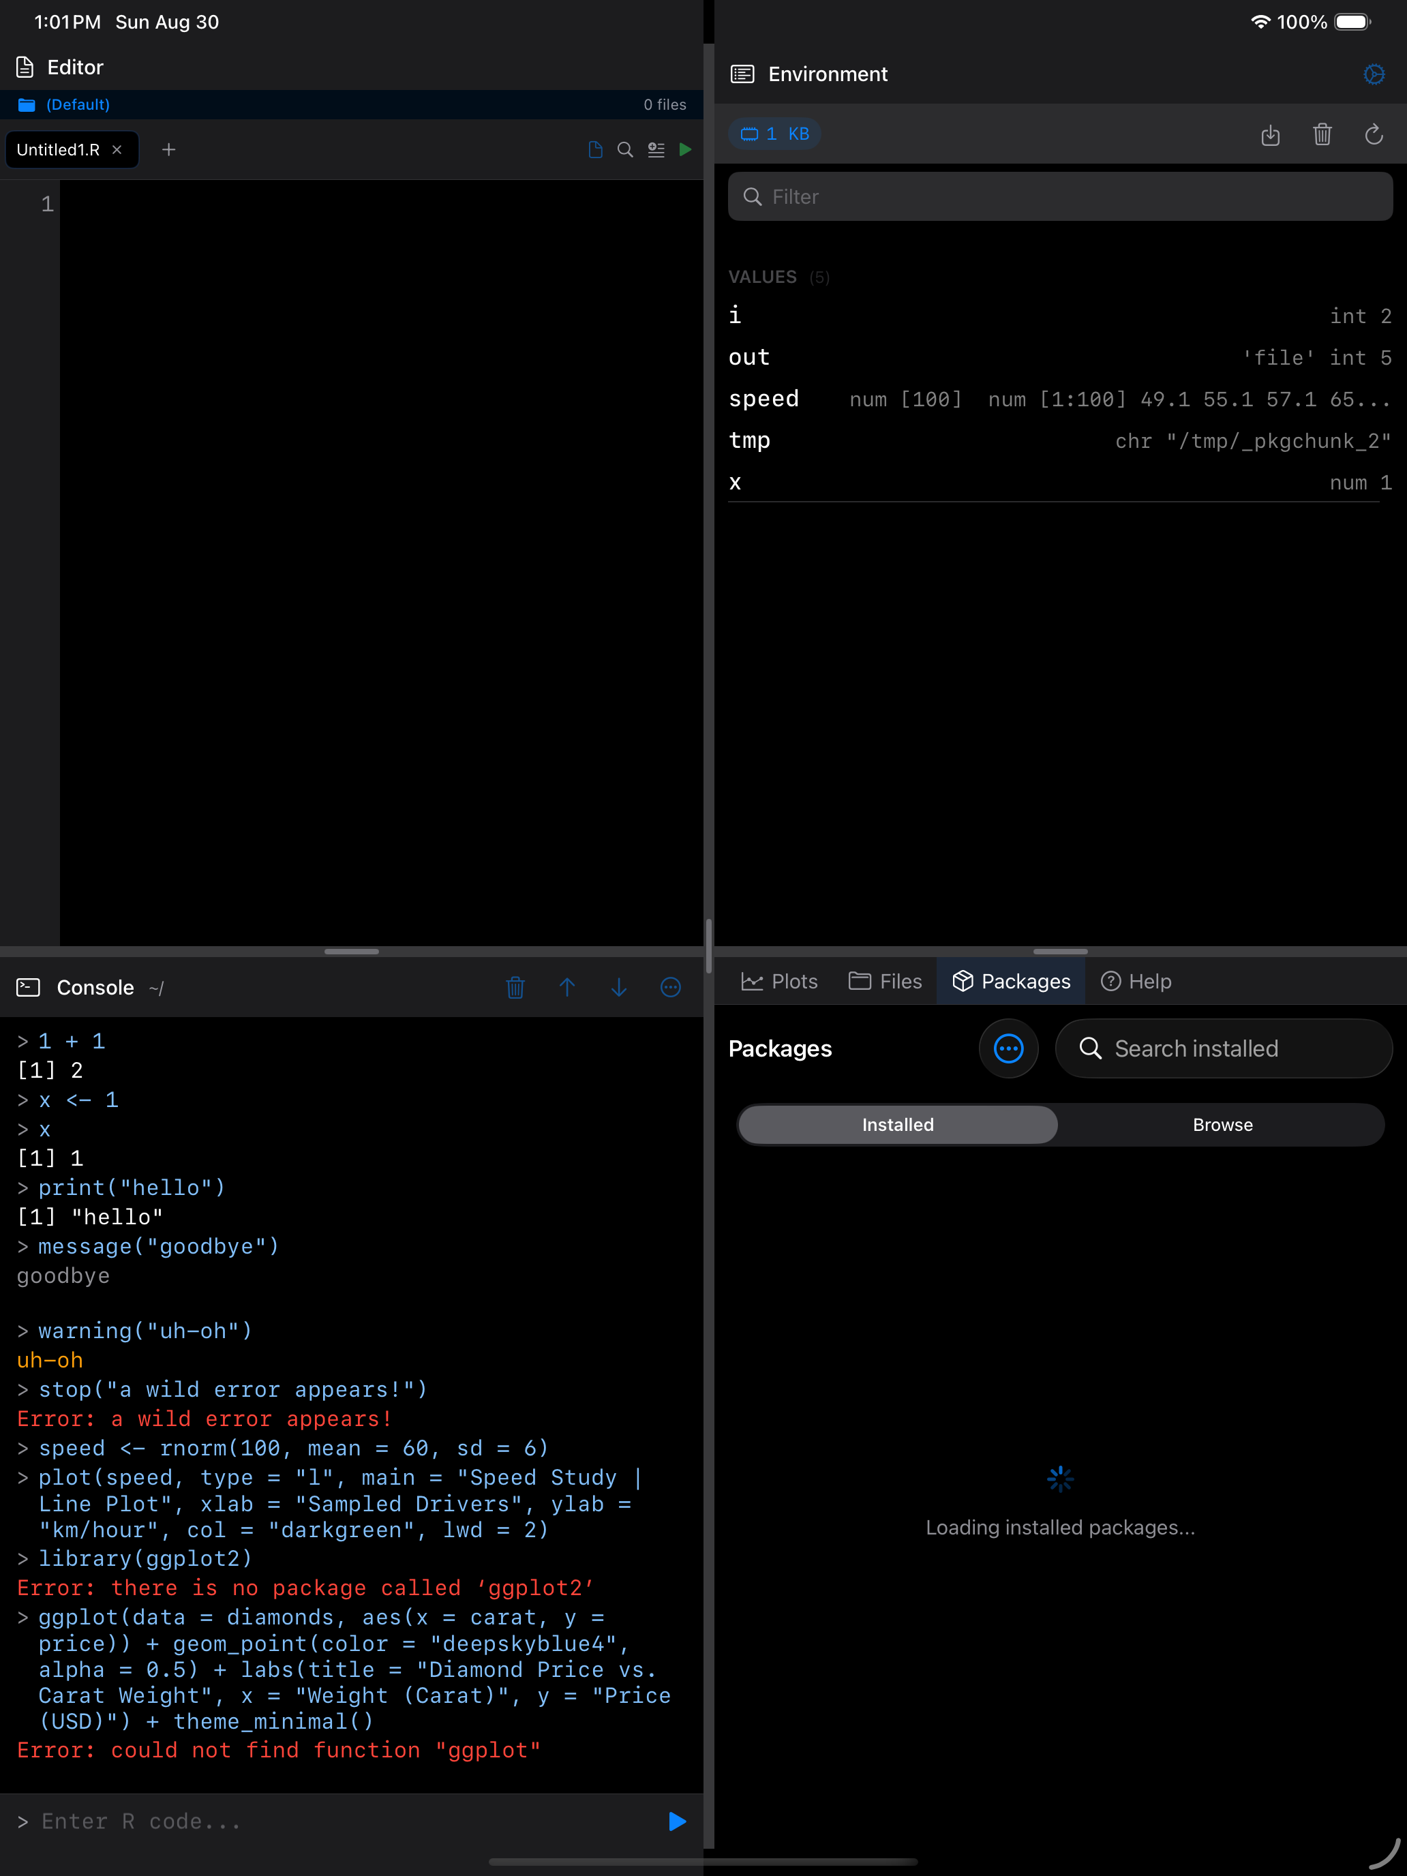Submit console code with blue play button
This screenshot has height=1876, width=1407.
pos(677,1821)
